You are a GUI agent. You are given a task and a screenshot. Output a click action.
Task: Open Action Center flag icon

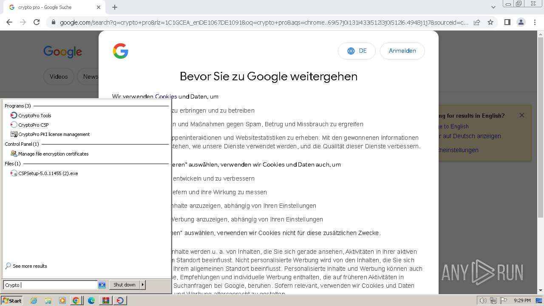[x=503, y=300]
